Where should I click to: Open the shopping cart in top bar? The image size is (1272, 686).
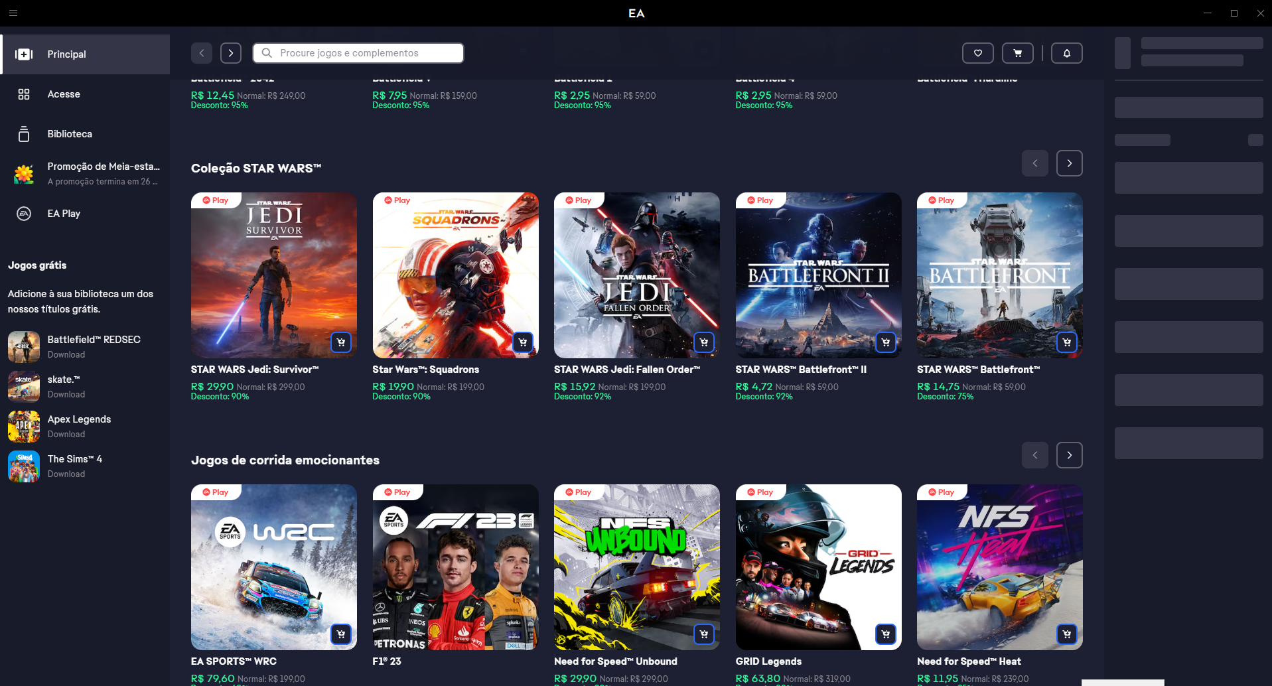point(1017,53)
